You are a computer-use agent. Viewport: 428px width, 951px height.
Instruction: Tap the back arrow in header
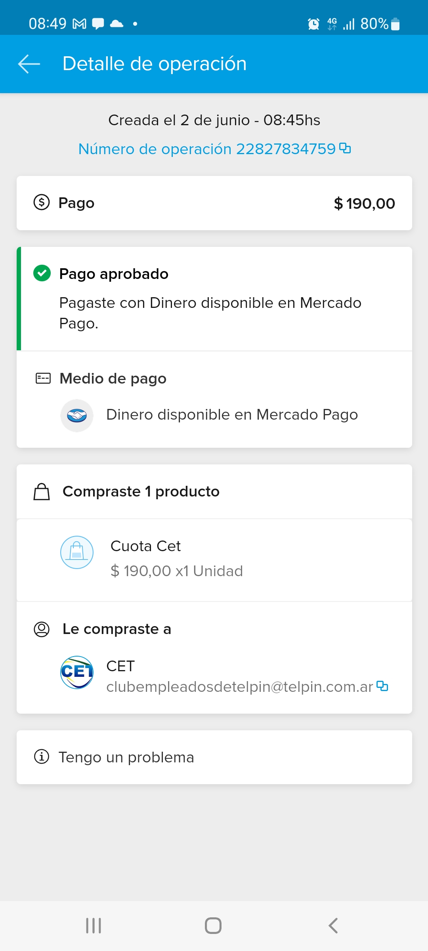click(29, 64)
